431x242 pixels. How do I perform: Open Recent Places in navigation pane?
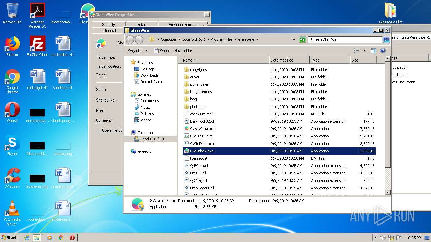(148, 82)
